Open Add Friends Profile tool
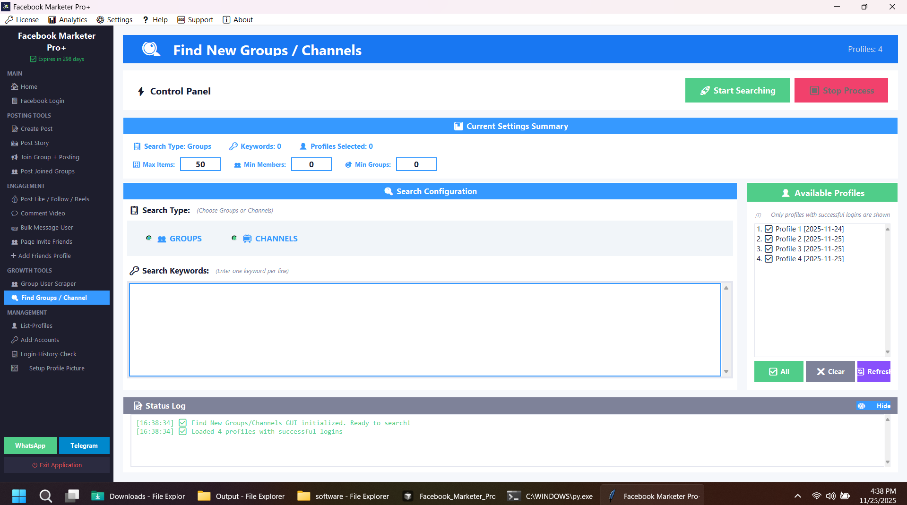The width and height of the screenshot is (907, 505). [x=44, y=256]
